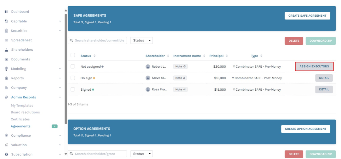Click the Modeling lightbulb icon
This screenshot has height=159, width=341.
pos(6,69)
